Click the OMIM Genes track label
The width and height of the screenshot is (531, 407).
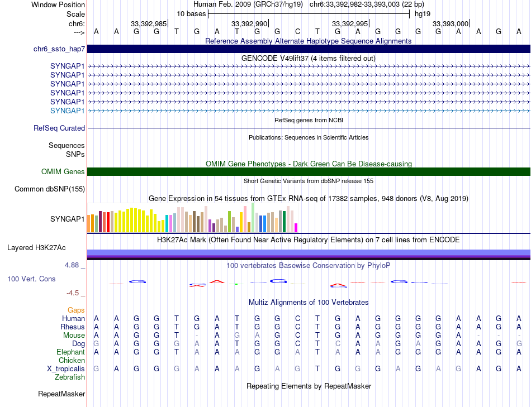coord(63,172)
